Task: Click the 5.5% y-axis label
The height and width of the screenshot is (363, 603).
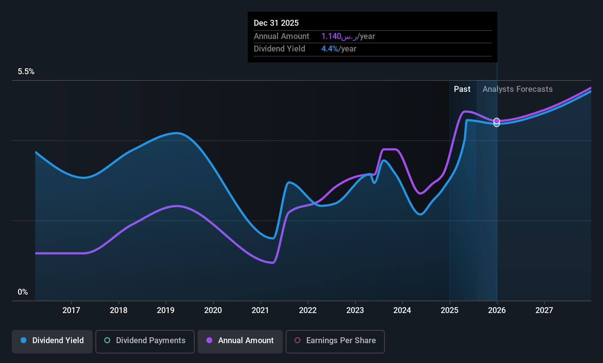Action: (x=26, y=72)
